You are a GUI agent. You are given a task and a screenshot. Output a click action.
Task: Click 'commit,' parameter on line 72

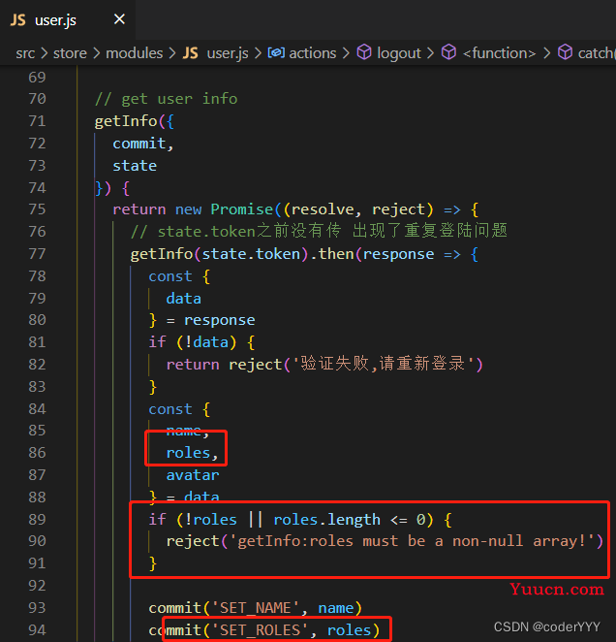coord(143,144)
